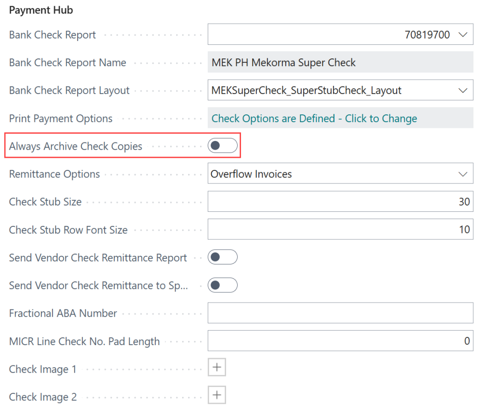The width and height of the screenshot is (482, 416).
Task: Toggle Send Vendor Check Remittance to Spreadsheet
Action: tap(222, 285)
